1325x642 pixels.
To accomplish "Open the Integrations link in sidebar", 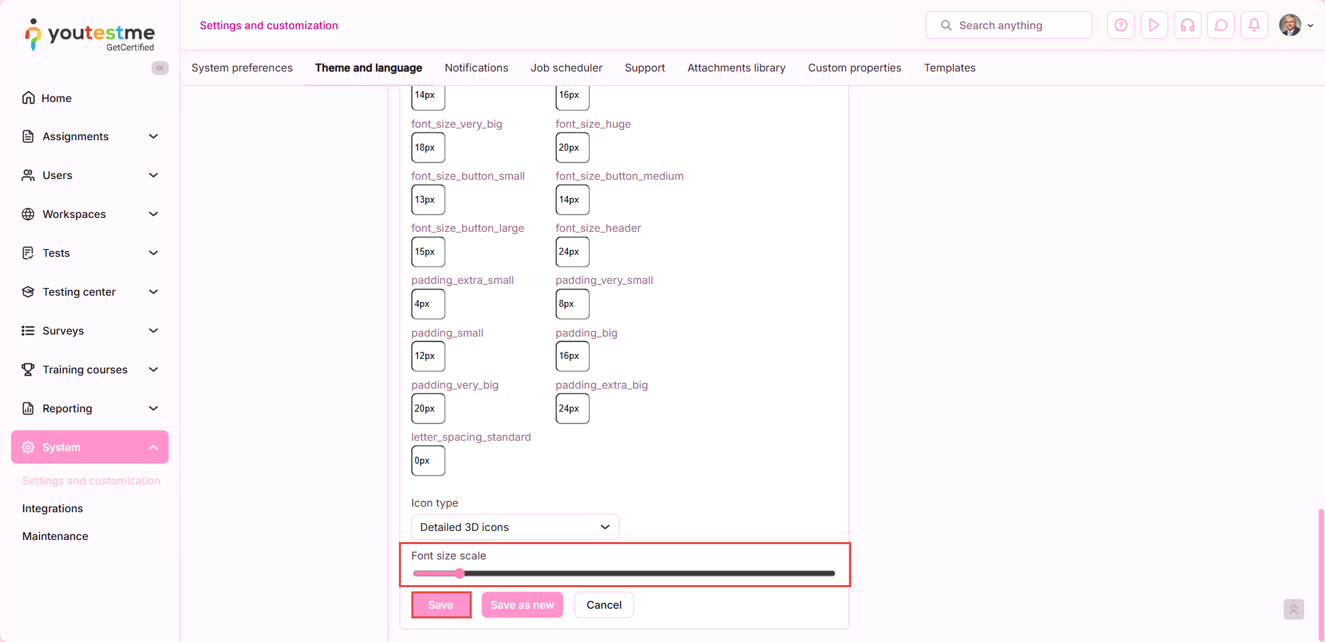I will [x=53, y=509].
